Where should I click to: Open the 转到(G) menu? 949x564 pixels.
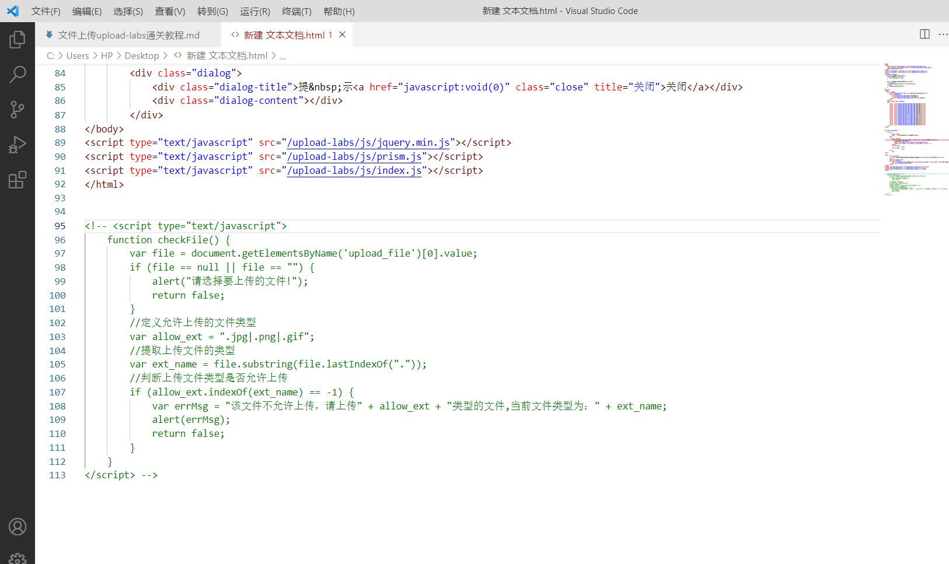click(212, 11)
